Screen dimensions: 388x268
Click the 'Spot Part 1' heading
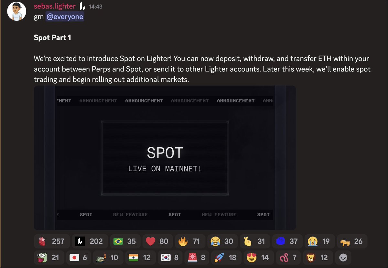click(52, 38)
